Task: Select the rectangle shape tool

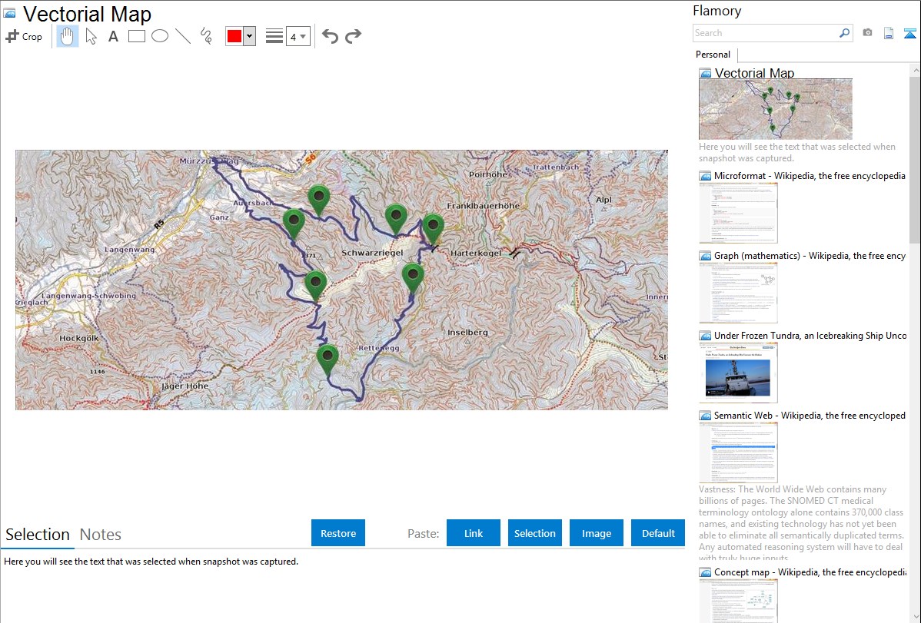Action: tap(137, 36)
